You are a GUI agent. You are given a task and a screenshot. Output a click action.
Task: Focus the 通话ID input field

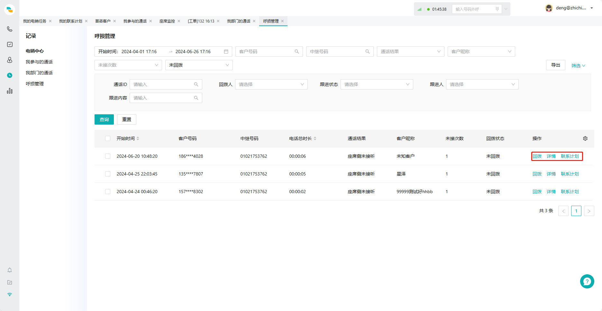coord(166,84)
